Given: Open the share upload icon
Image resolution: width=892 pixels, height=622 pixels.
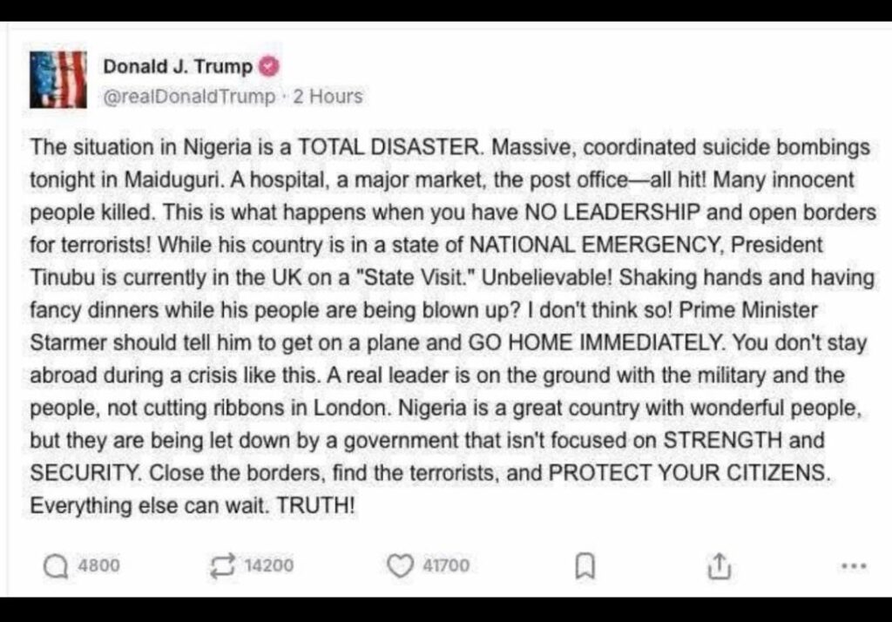Looking at the screenshot, I should (718, 567).
